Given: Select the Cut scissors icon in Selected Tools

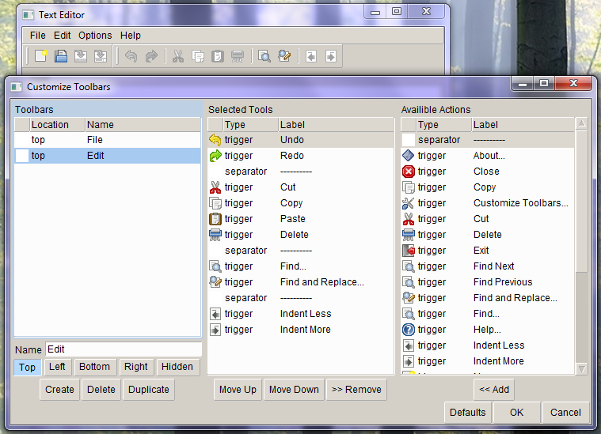Looking at the screenshot, I should (x=215, y=187).
